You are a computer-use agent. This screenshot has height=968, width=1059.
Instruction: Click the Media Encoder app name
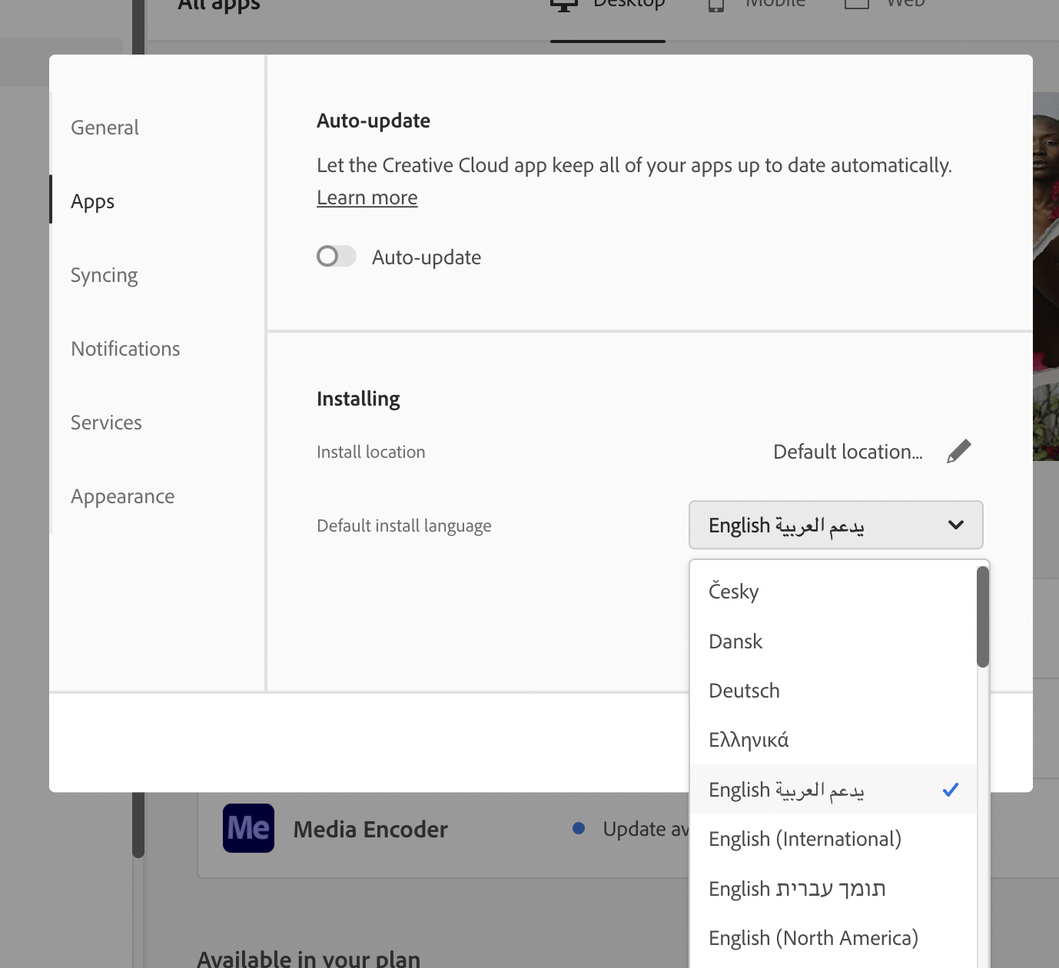click(370, 829)
